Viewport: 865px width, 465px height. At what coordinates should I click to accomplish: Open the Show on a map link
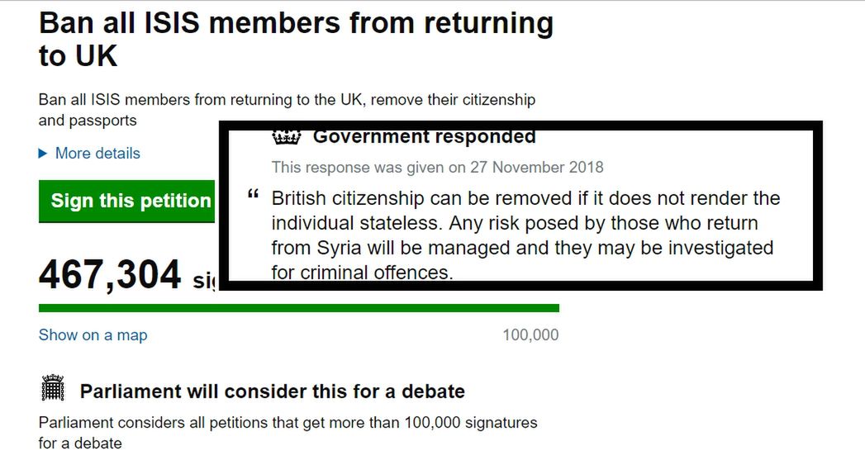[93, 335]
